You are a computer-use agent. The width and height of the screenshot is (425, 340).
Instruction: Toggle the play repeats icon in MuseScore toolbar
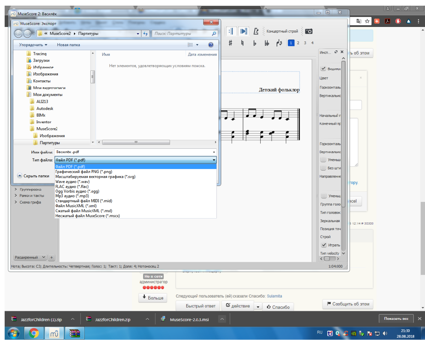coord(231,31)
